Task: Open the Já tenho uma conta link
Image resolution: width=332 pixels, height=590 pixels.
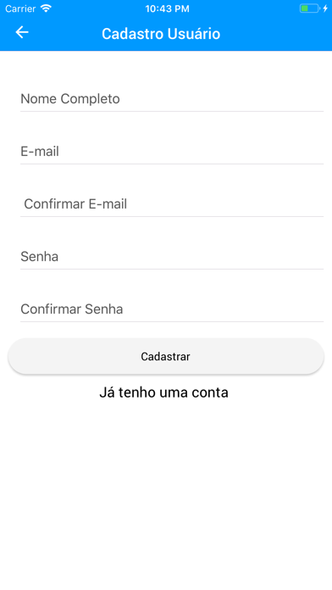Action: [163, 392]
